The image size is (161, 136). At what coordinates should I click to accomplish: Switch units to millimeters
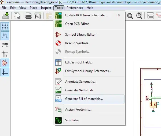point(5,45)
